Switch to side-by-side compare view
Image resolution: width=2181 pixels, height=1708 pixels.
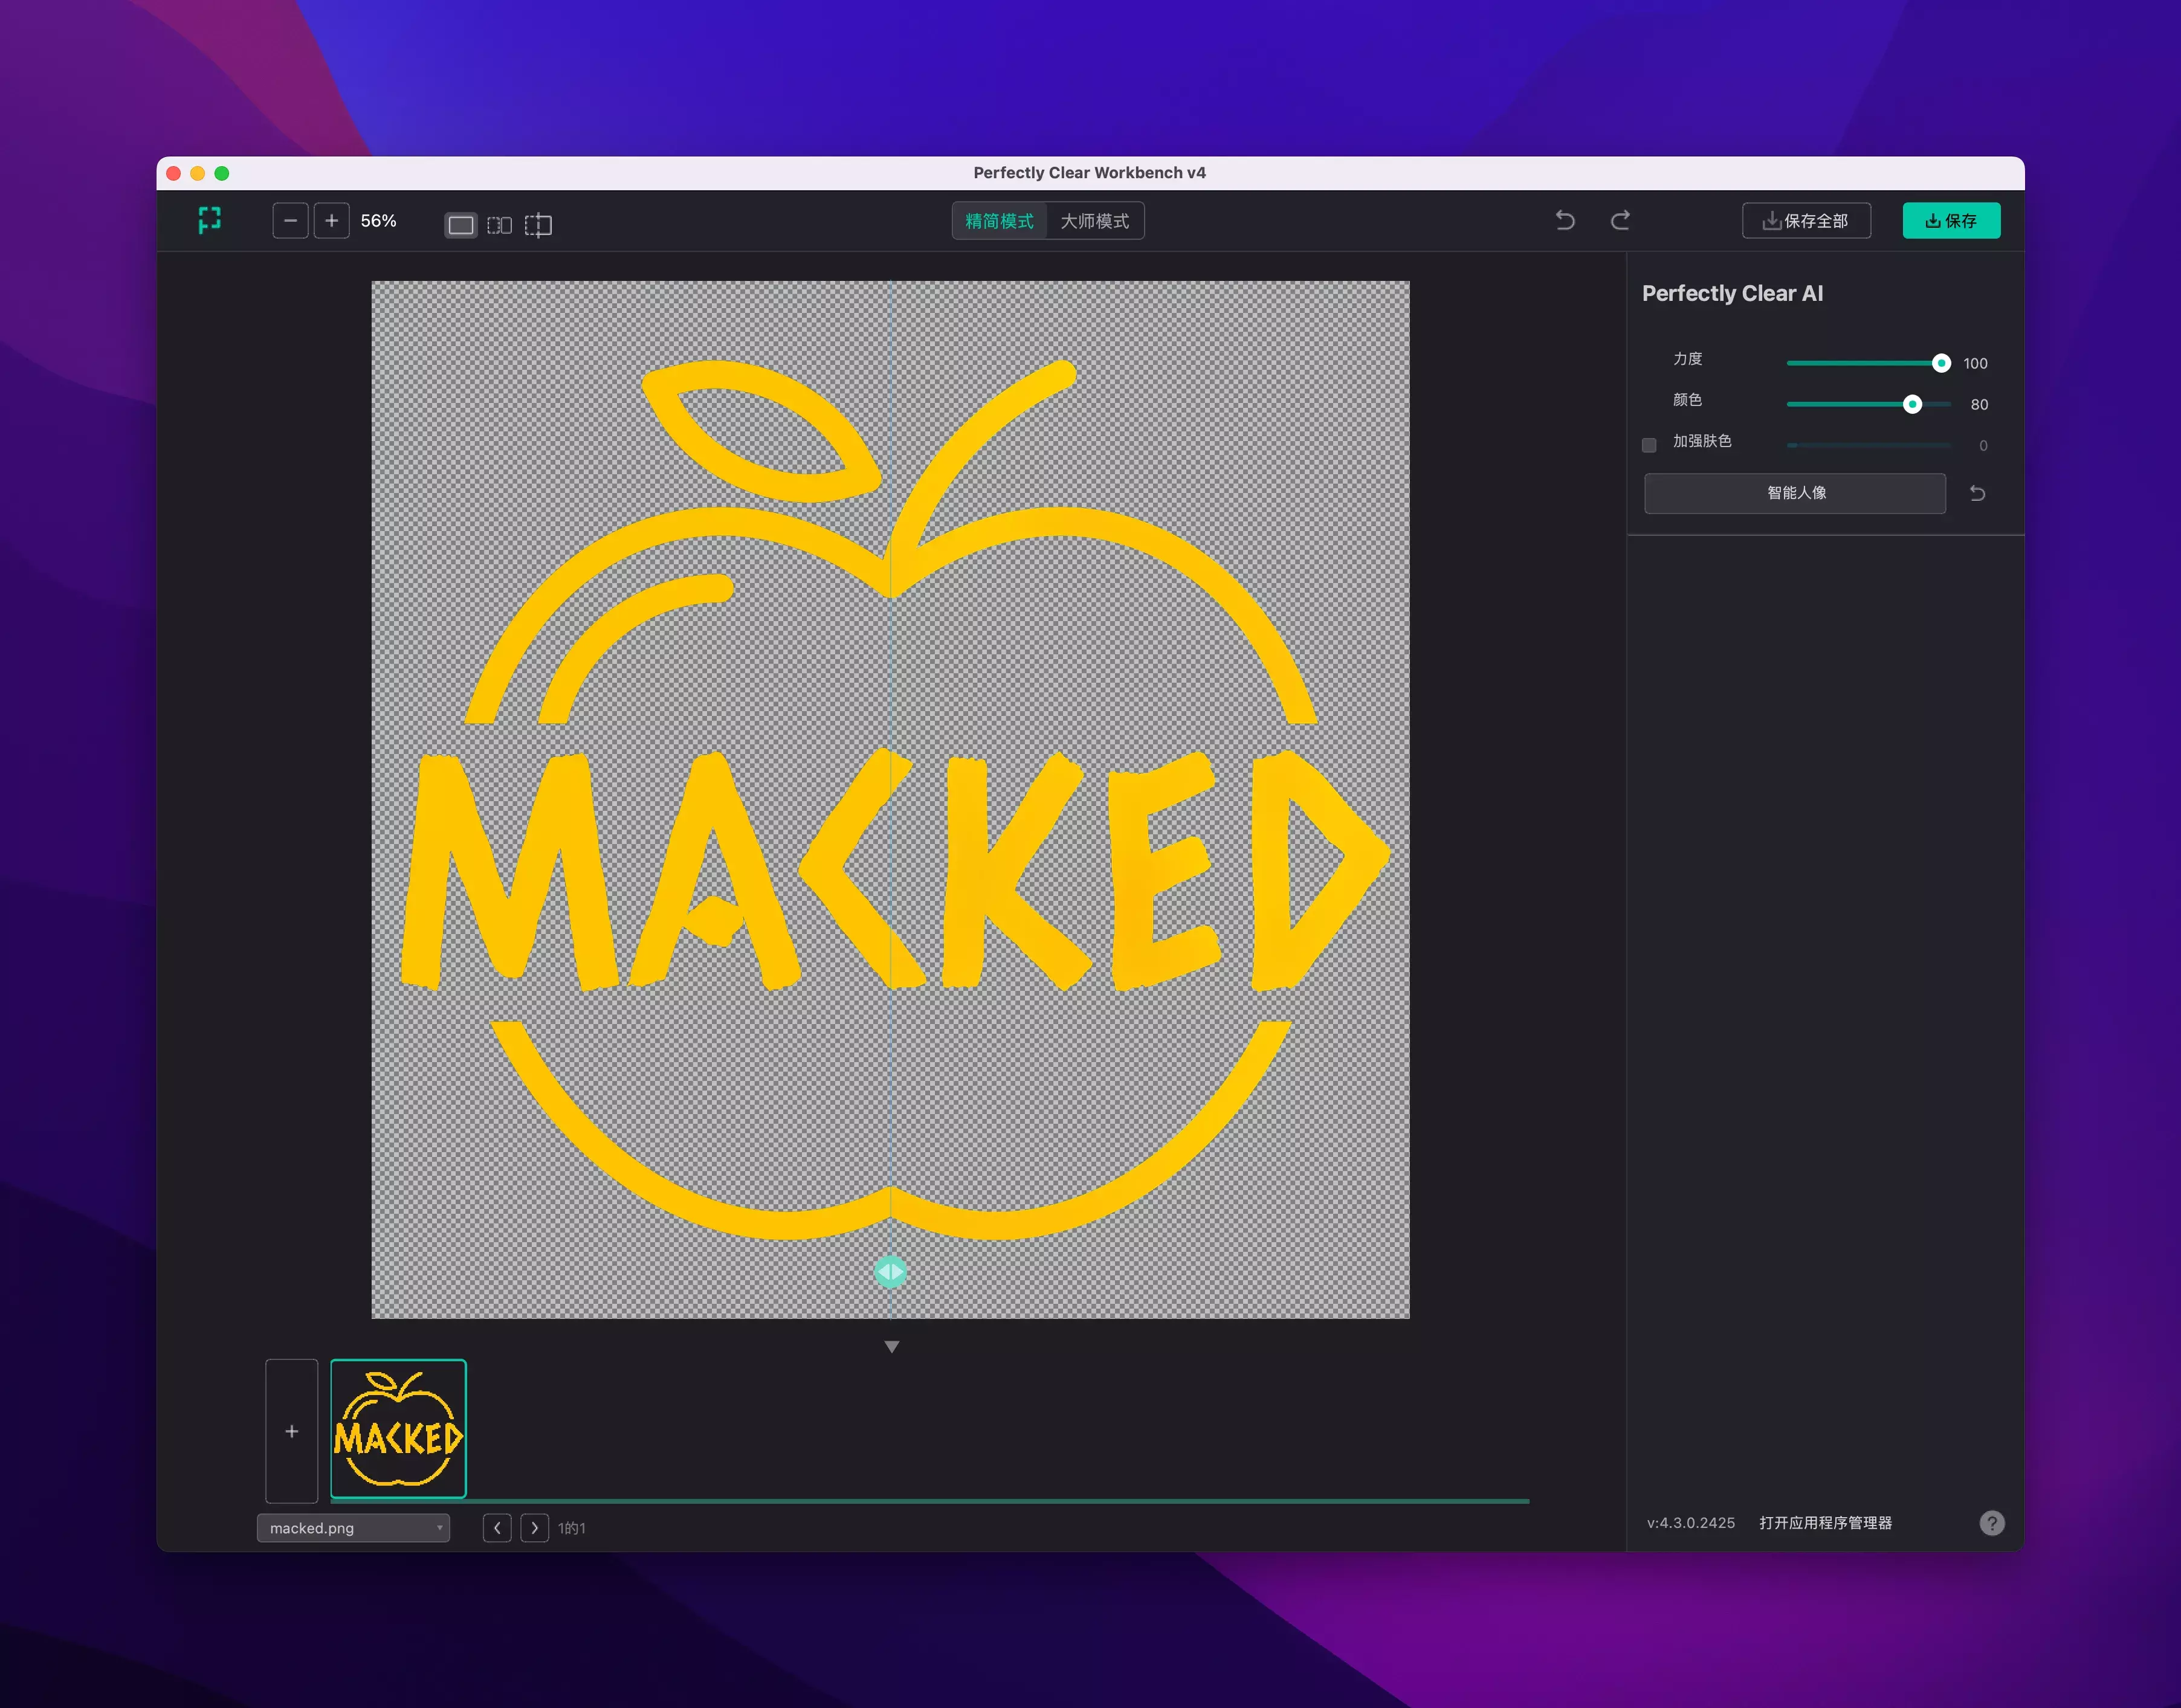[x=499, y=225]
